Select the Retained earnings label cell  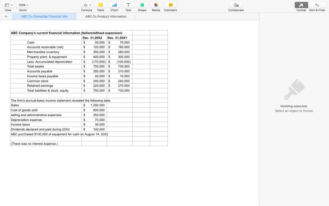pos(46,86)
